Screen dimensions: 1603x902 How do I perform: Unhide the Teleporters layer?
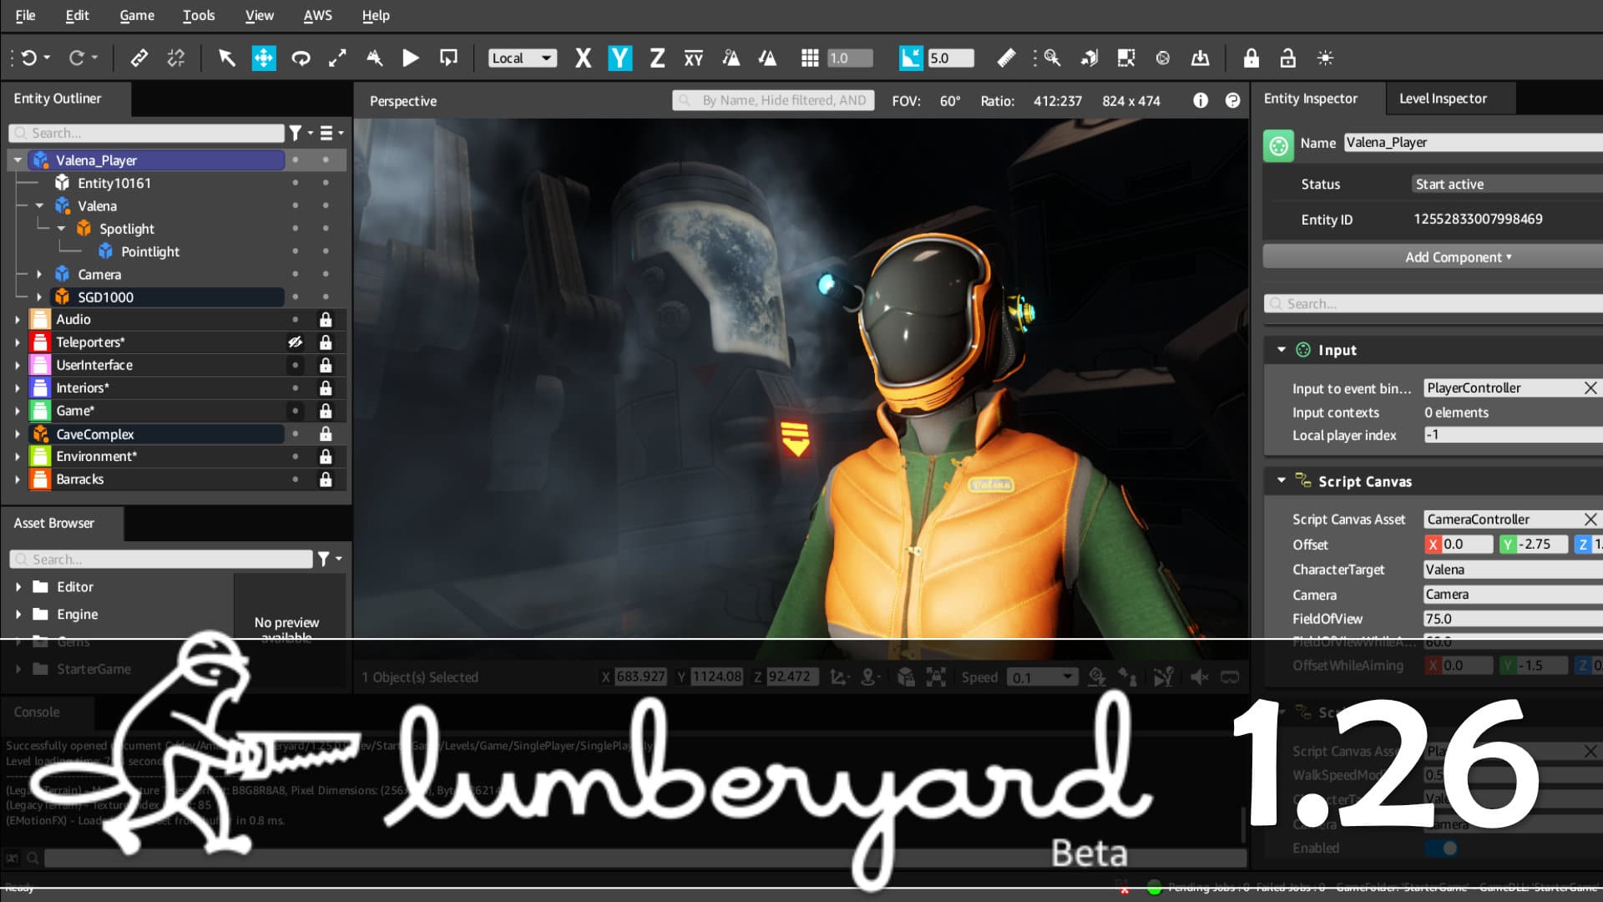pyautogui.click(x=294, y=342)
